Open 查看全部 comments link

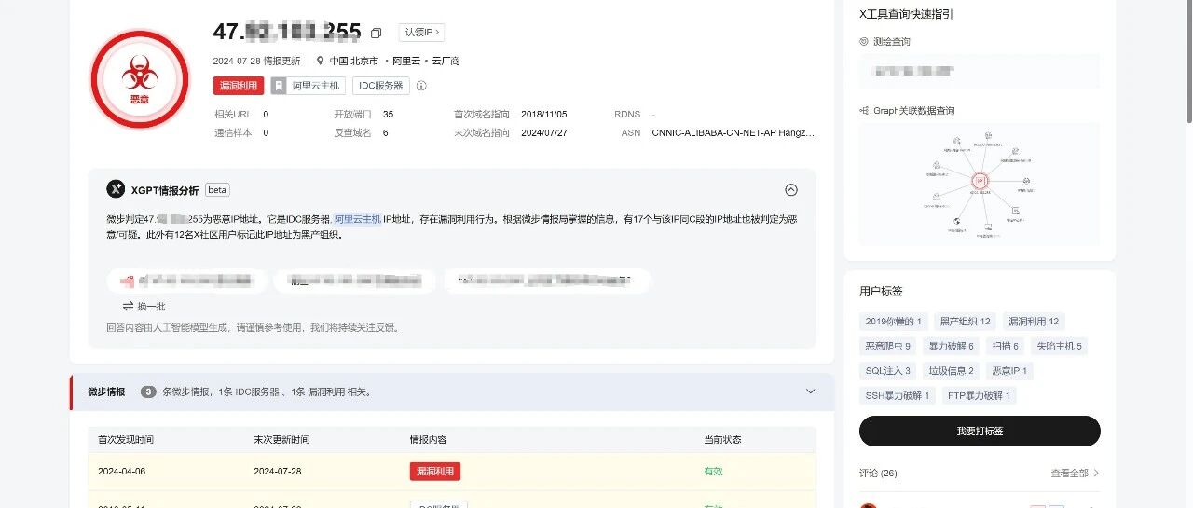pyautogui.click(x=1075, y=474)
